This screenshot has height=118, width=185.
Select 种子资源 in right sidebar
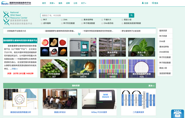165,36
